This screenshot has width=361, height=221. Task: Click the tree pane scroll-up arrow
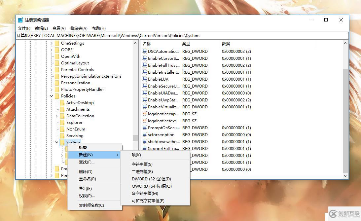135,43
